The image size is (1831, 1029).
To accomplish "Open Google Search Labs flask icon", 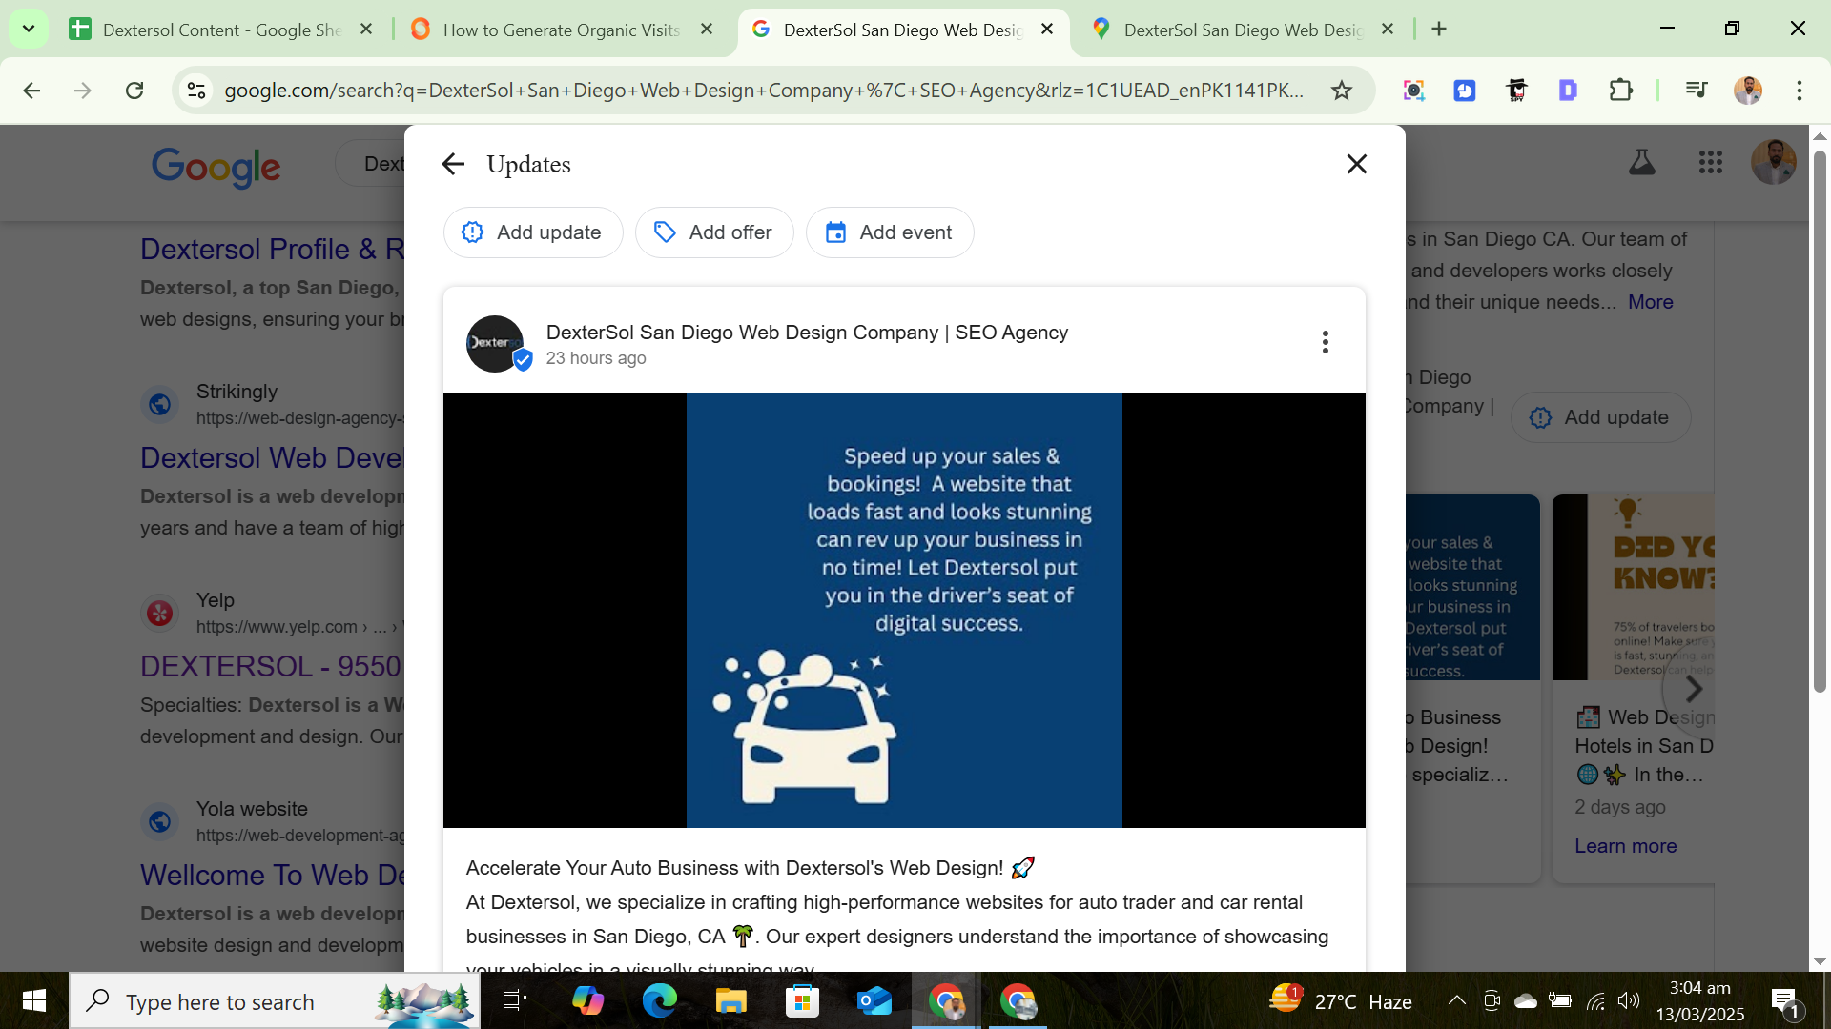I will point(1641,163).
